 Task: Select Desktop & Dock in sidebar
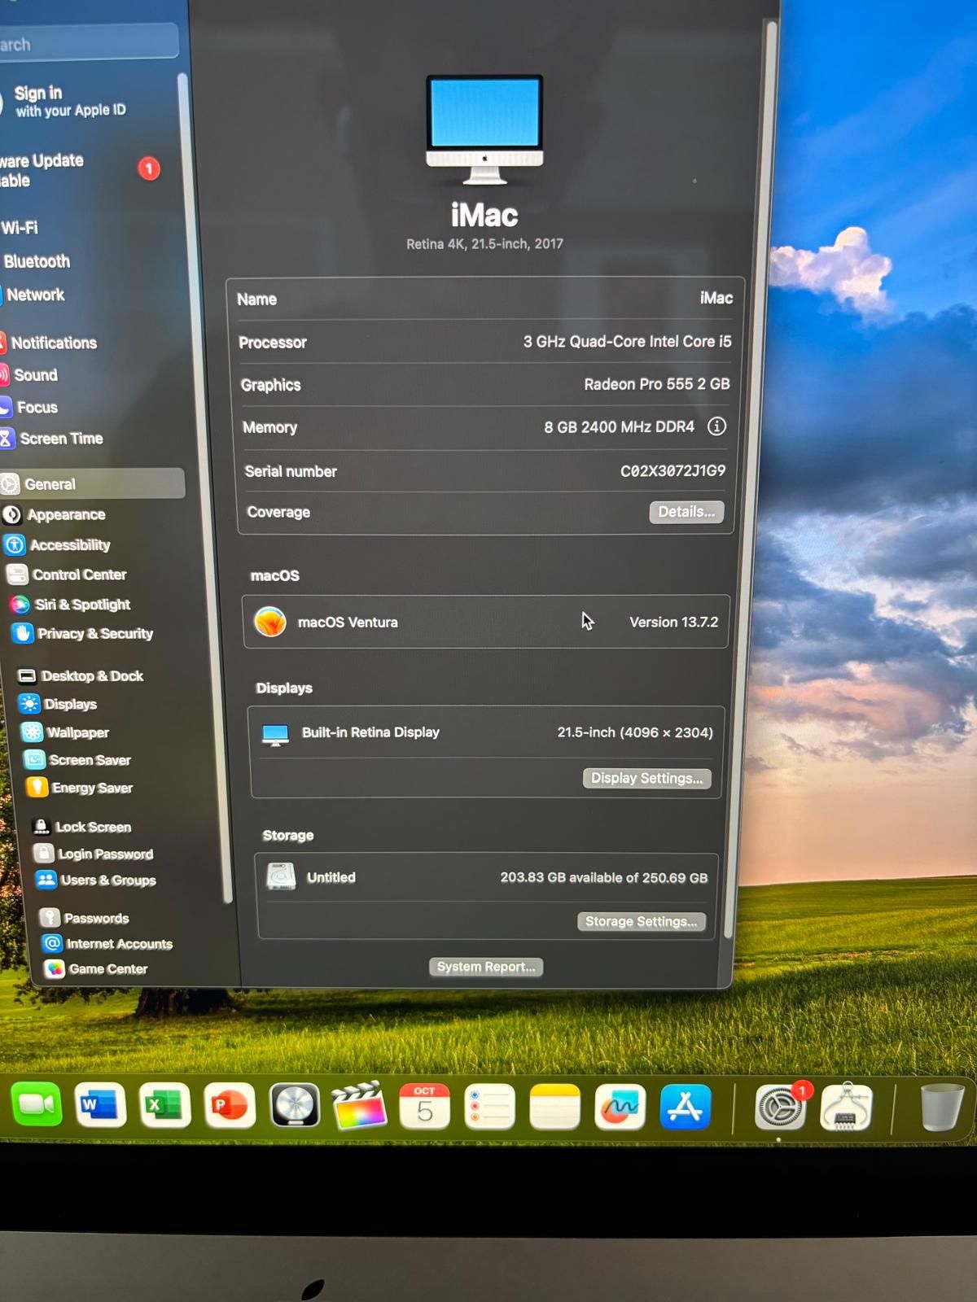(x=81, y=675)
